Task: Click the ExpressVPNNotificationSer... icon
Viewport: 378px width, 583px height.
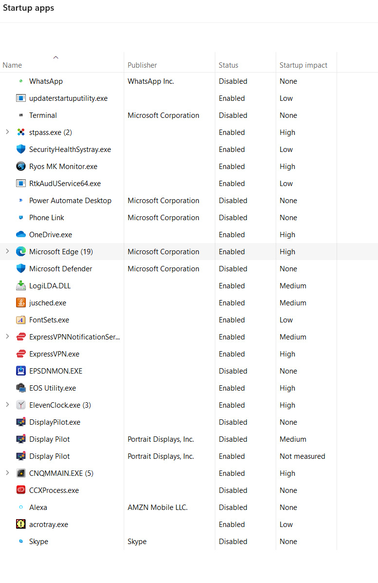Action: tap(21, 337)
